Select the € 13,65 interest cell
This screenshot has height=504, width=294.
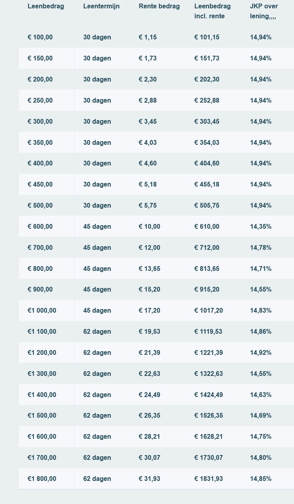(x=150, y=269)
